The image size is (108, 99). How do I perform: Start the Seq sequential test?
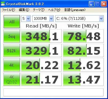[12, 36]
